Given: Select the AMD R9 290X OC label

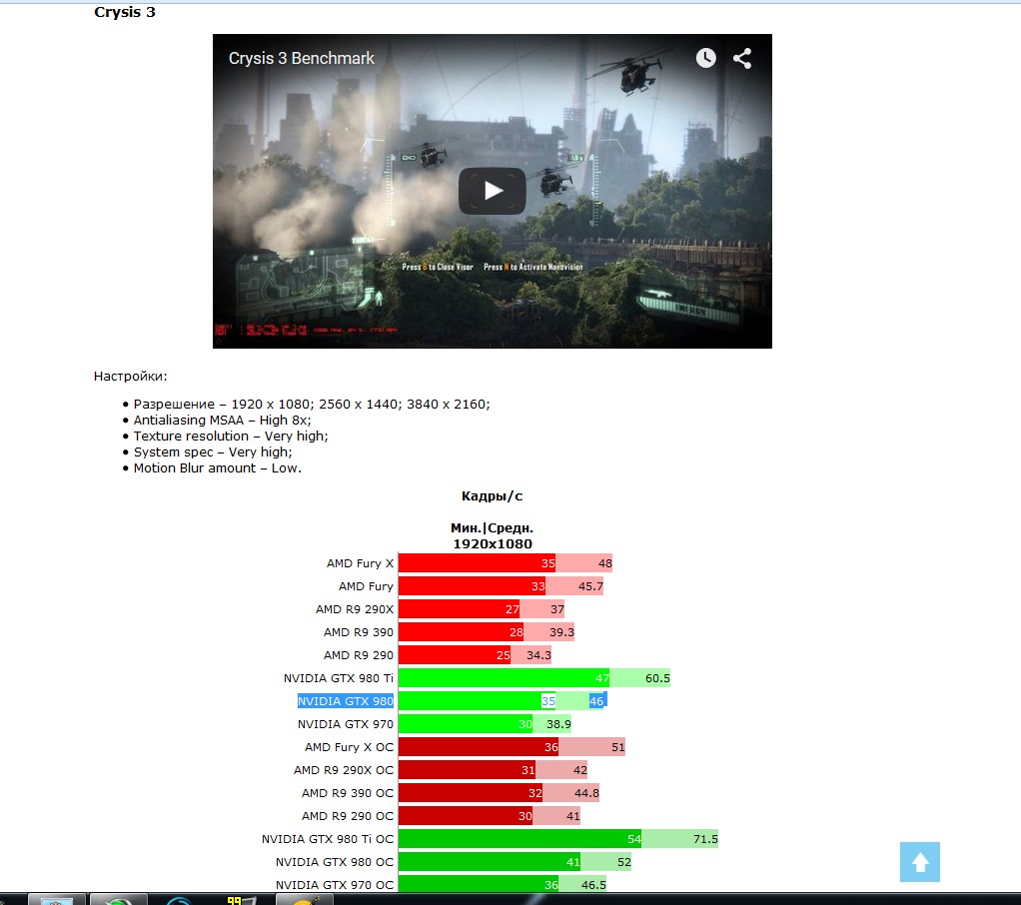Looking at the screenshot, I should pyautogui.click(x=344, y=770).
